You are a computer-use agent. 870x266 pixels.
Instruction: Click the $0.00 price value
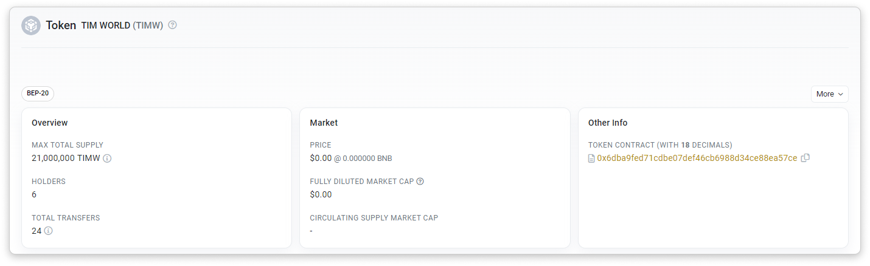point(321,158)
